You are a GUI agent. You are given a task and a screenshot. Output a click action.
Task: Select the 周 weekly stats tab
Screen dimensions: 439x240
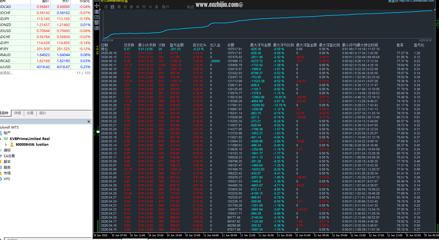tap(119, 7)
